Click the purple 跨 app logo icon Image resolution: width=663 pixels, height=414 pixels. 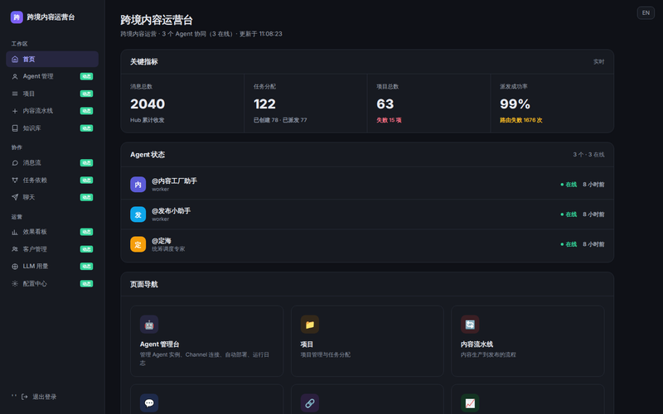(x=17, y=17)
